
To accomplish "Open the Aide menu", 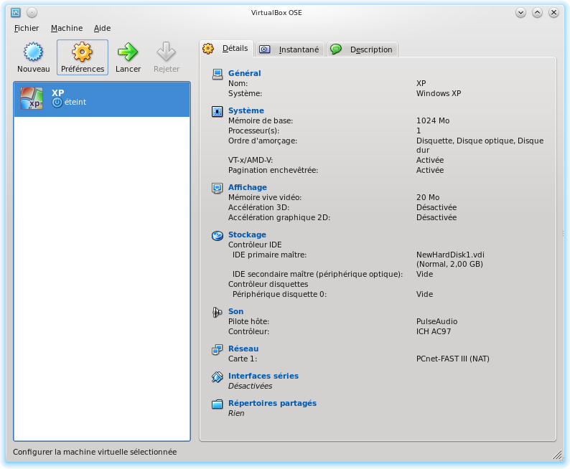I will pyautogui.click(x=103, y=28).
